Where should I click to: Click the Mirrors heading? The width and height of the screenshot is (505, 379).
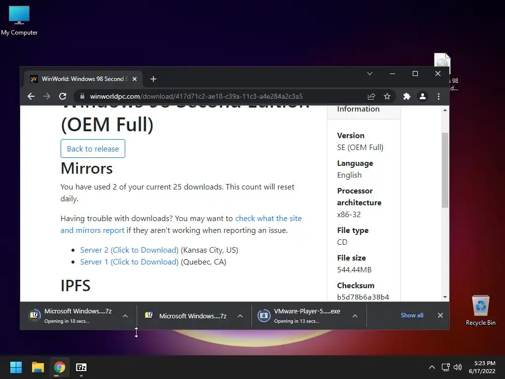click(87, 168)
